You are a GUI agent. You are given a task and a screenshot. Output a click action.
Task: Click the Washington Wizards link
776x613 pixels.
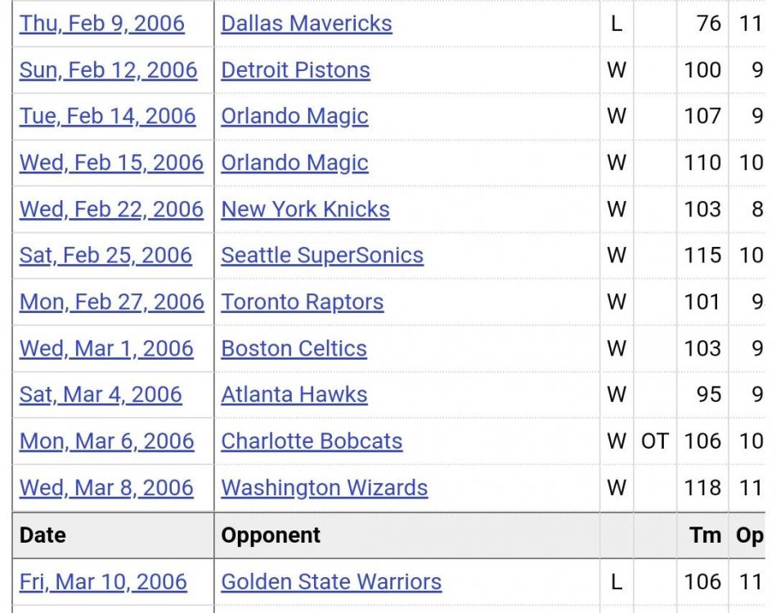pyautogui.click(x=324, y=488)
